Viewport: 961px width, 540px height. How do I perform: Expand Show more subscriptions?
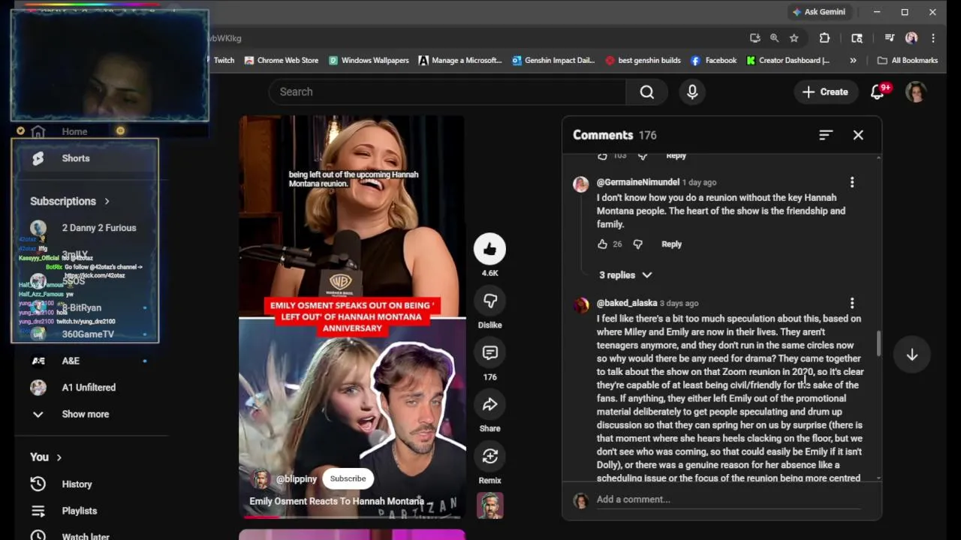(85, 414)
